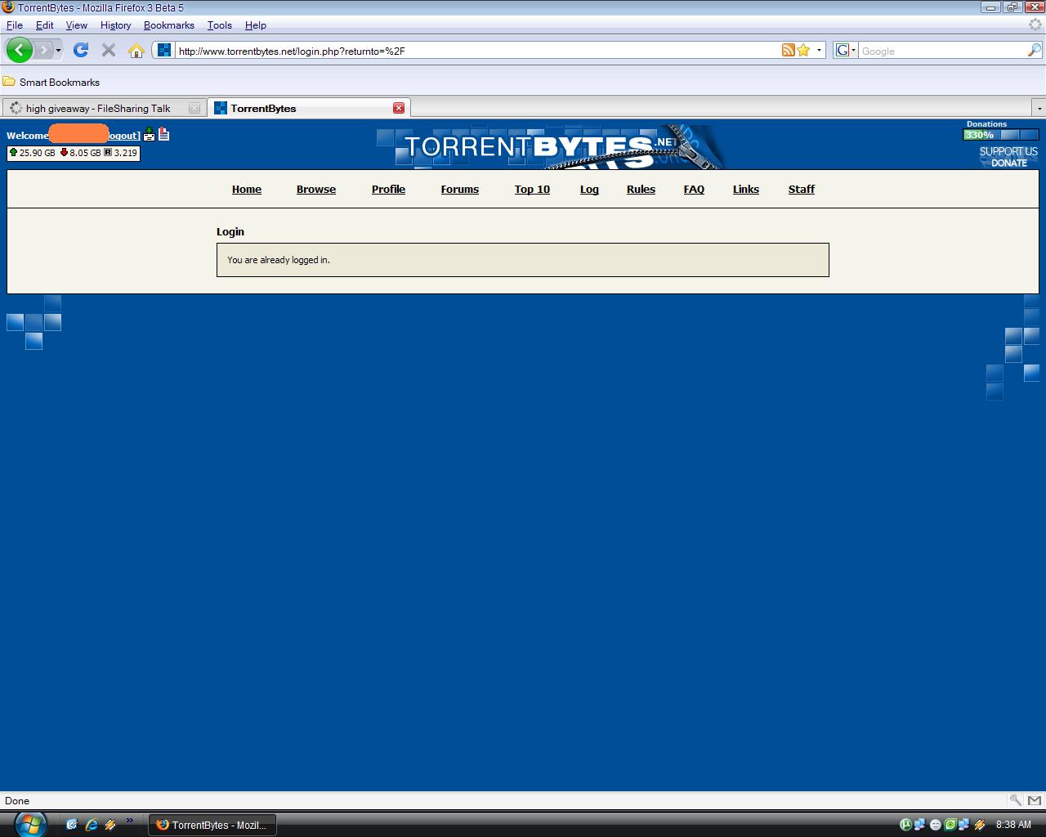1046x837 pixels.
Task: Click the sent messages page icon
Action: tap(163, 134)
